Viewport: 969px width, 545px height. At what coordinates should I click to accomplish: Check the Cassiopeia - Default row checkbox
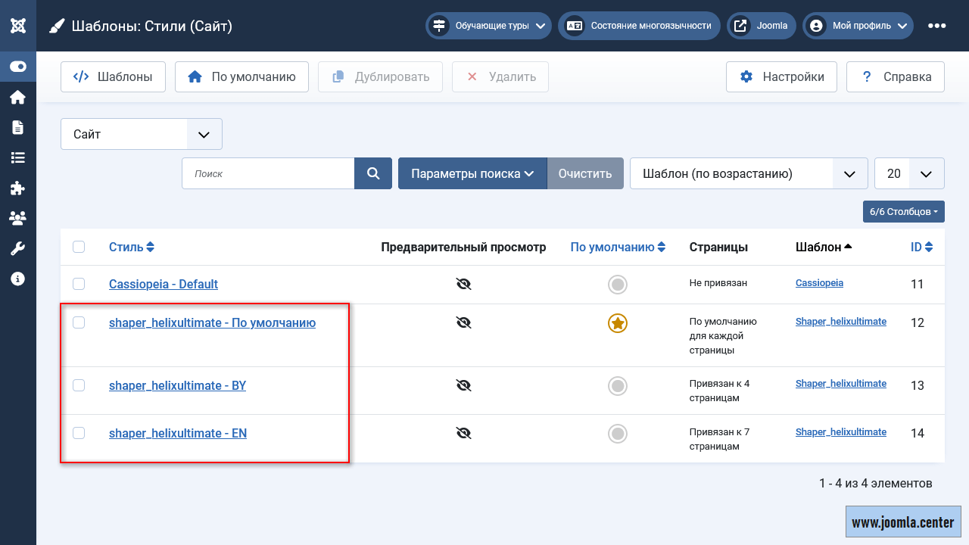[79, 284]
